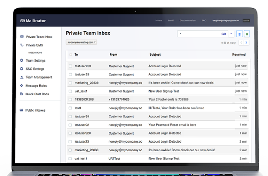Open marketing_22838 message received 2 min ago
Screen dimensions: 268x176
[x=158, y=150]
